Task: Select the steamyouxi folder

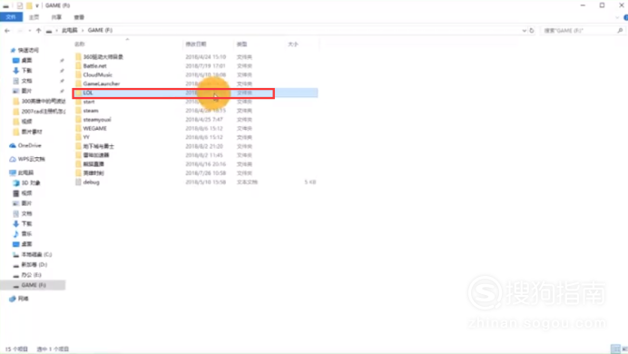Action: [x=97, y=119]
